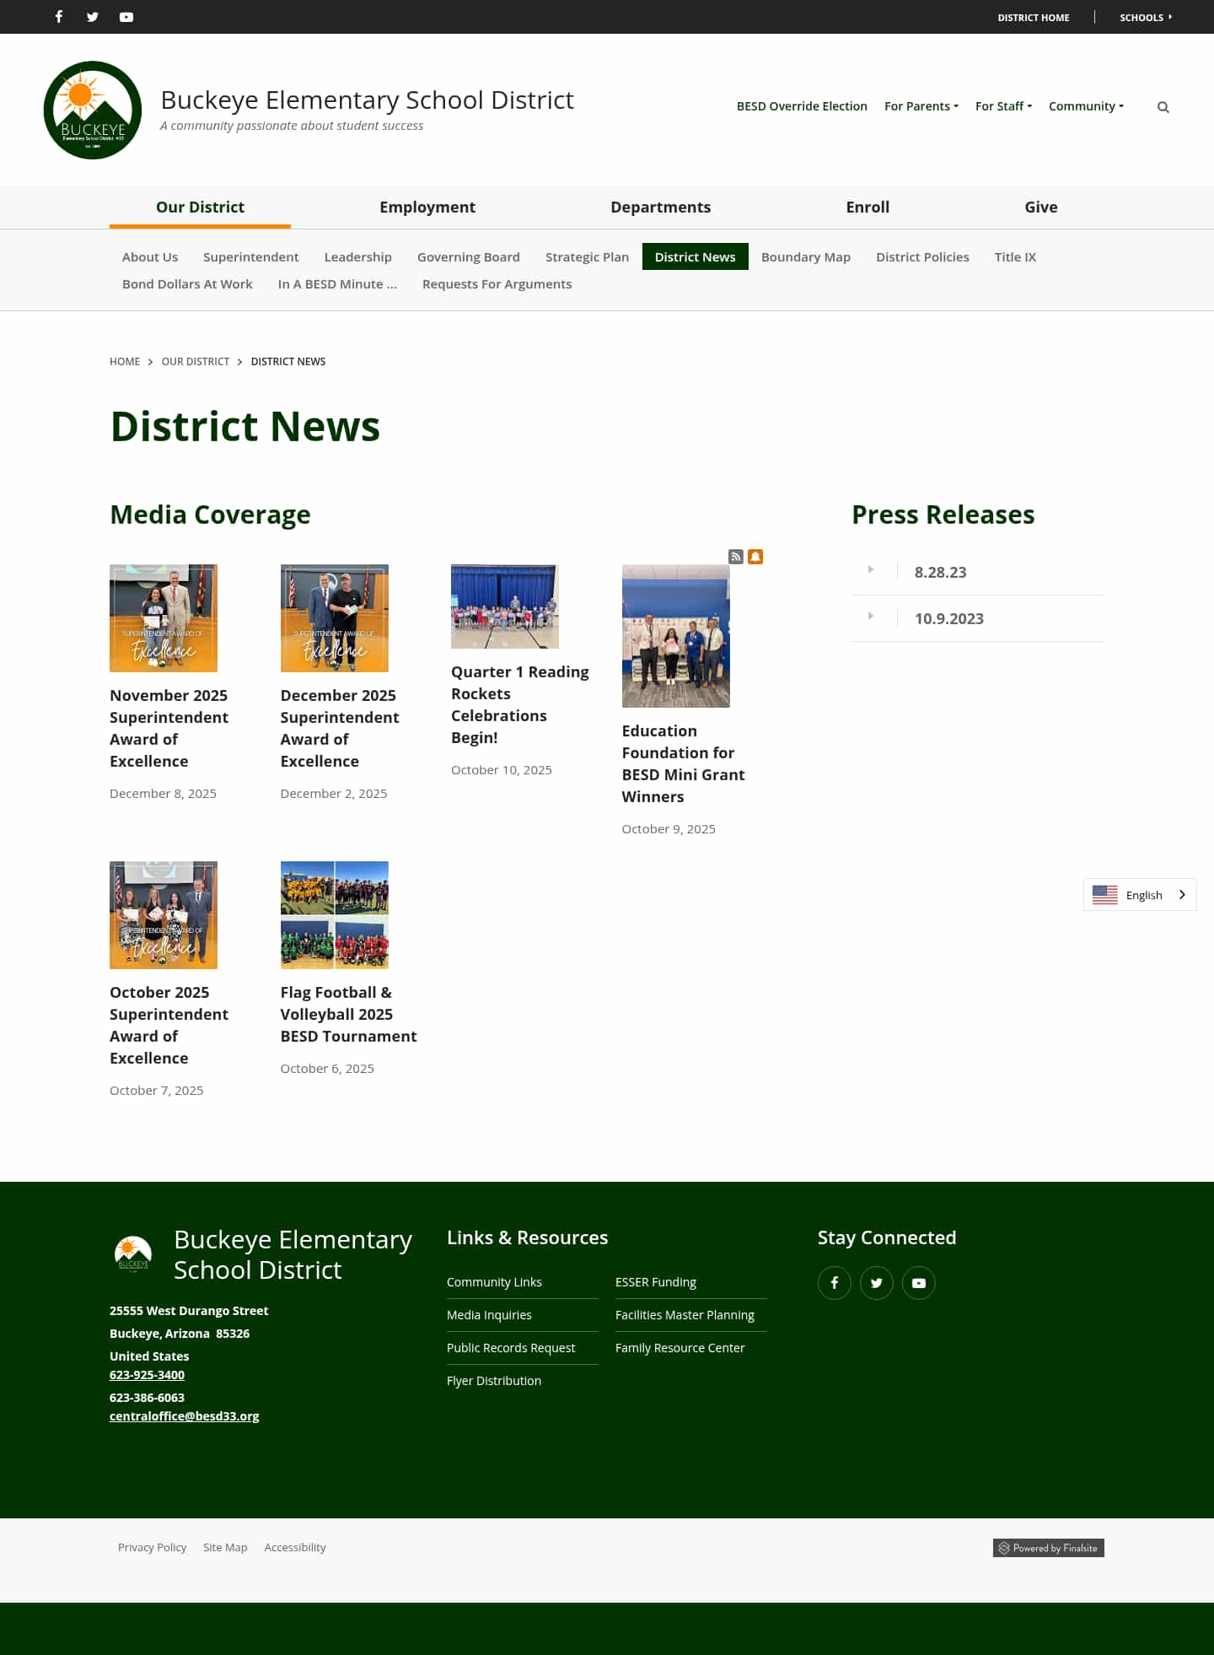Screen dimensions: 1214x1655
Task: Click the US flag language icon
Action: click(1105, 895)
